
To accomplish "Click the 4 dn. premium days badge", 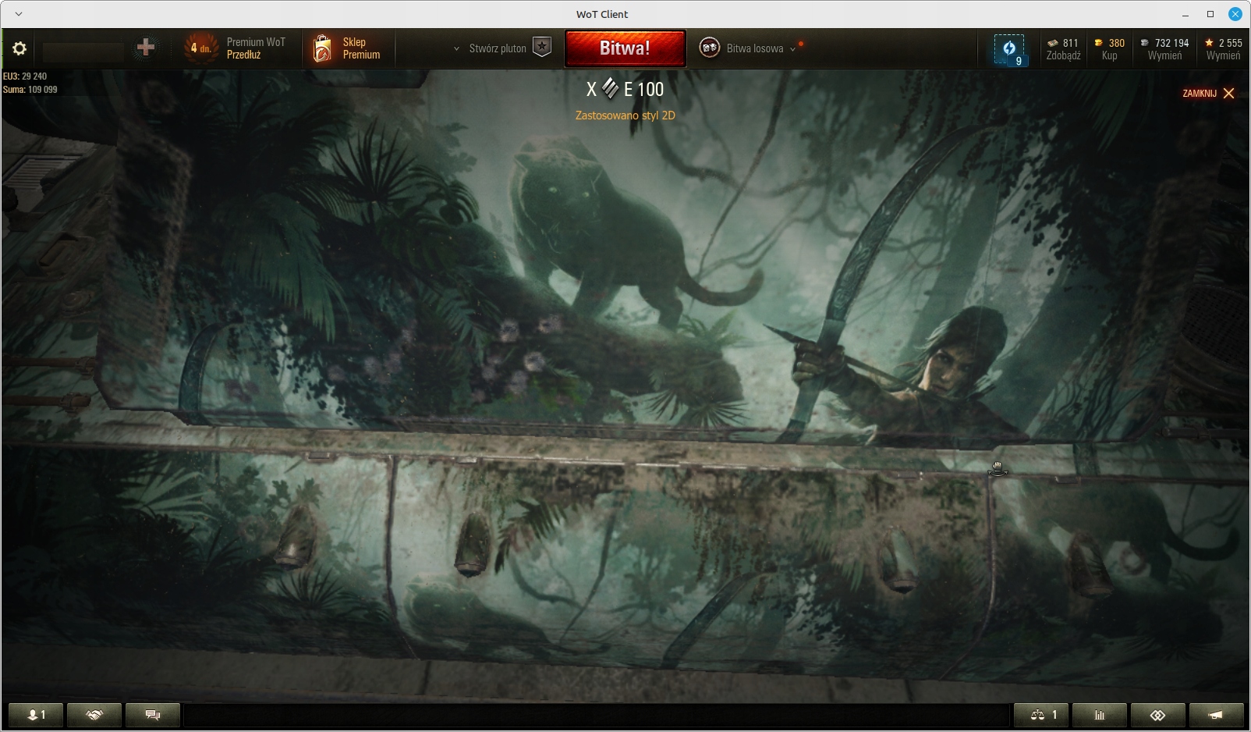I will click(x=201, y=48).
